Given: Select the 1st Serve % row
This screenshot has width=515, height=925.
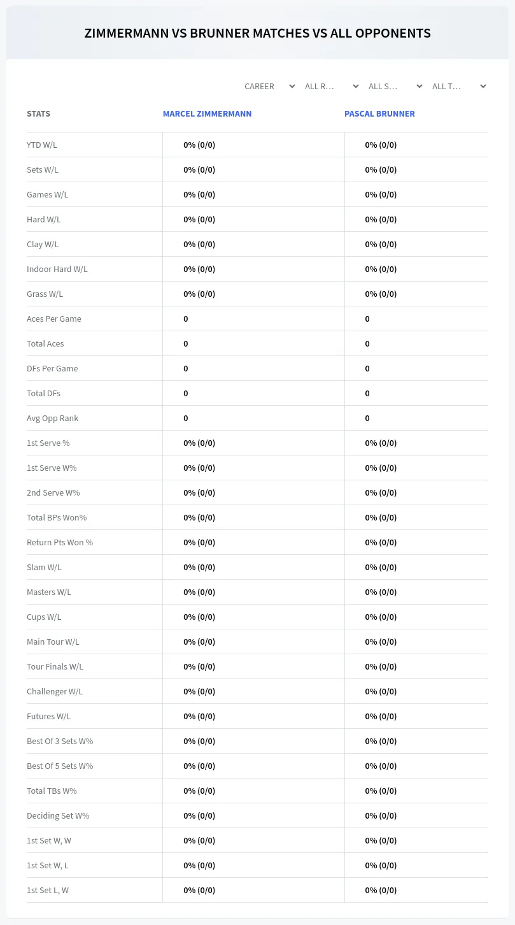Looking at the screenshot, I should [257, 443].
